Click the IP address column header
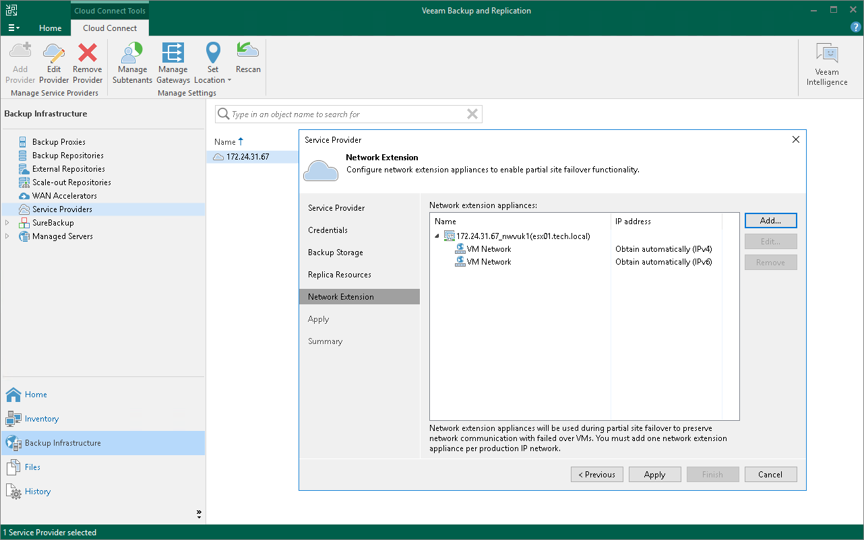 (667, 222)
